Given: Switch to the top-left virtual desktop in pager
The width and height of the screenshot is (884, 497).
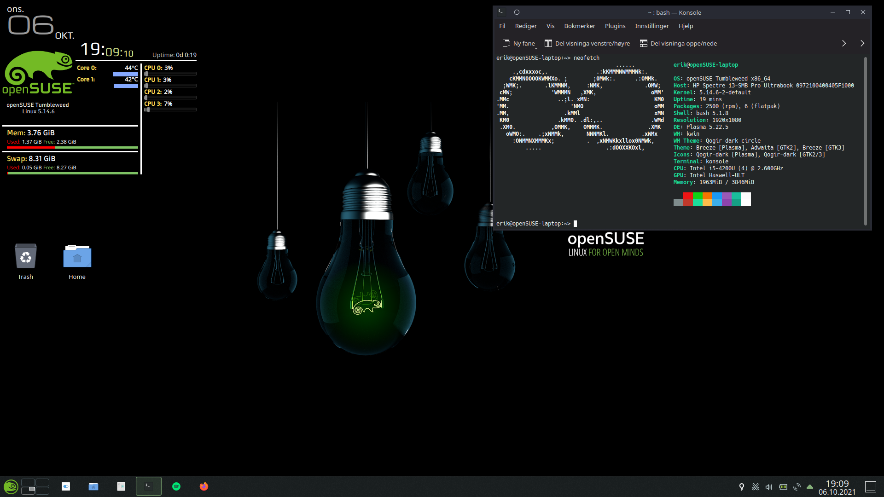Looking at the screenshot, I should point(28,482).
